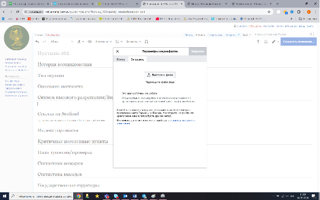The width and height of the screenshot is (320, 200).
Task: Reload the page with browser refresh icon
Action: [x=18, y=12]
